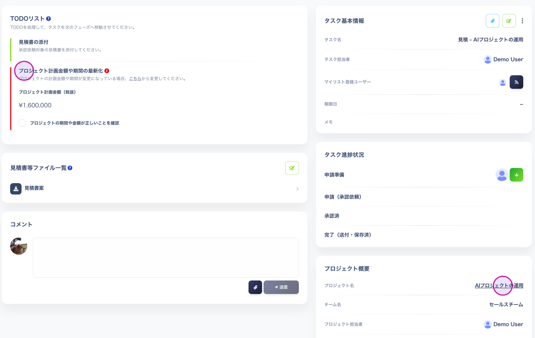535x338 pixels.
Task: Open the タスク基本情報 more options menu
Action: [522, 21]
